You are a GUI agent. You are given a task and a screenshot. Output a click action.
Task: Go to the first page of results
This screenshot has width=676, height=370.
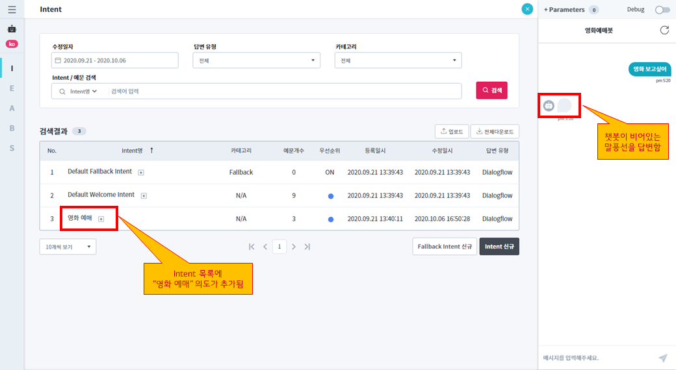252,247
